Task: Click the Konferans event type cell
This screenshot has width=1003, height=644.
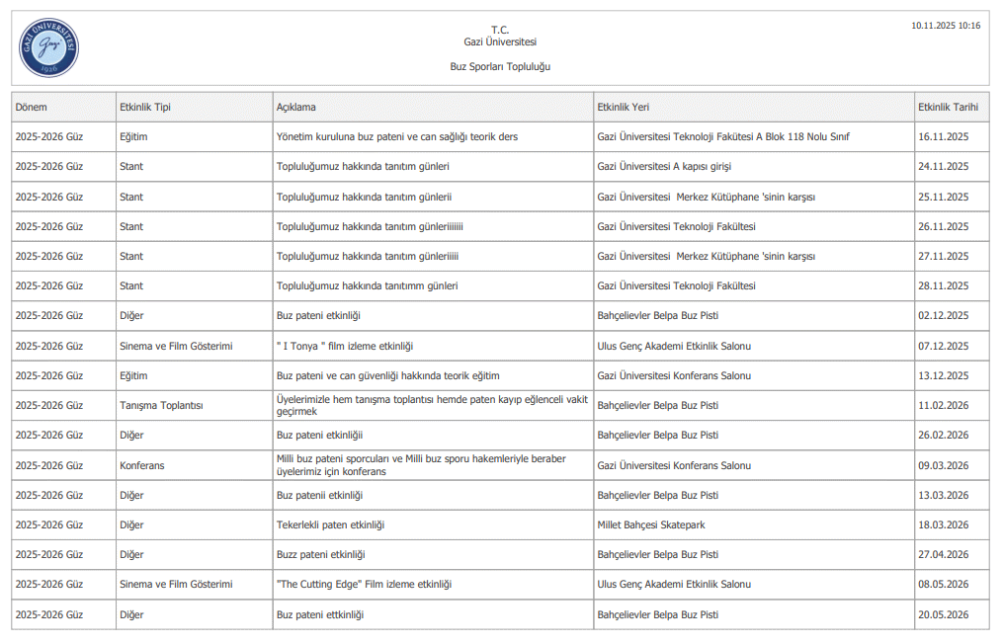Action: coord(142,465)
